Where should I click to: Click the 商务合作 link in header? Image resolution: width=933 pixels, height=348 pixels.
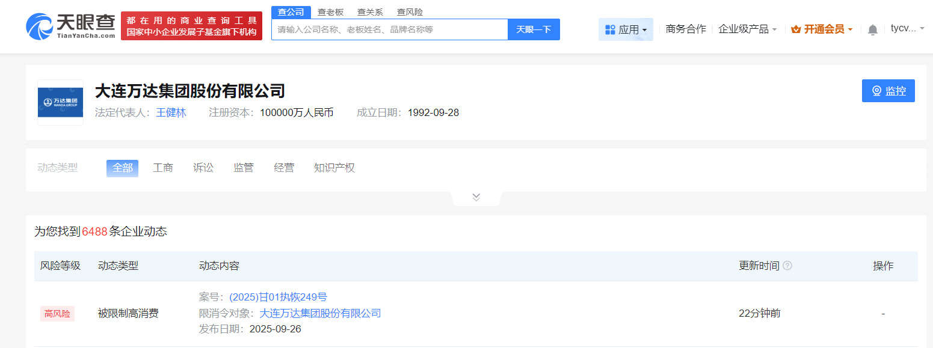pos(686,29)
